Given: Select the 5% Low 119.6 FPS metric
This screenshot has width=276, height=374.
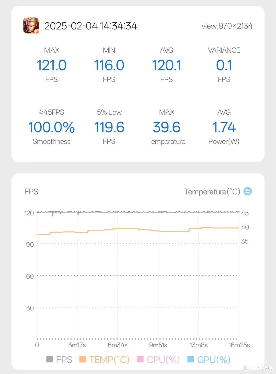Looking at the screenshot, I should [x=109, y=127].
